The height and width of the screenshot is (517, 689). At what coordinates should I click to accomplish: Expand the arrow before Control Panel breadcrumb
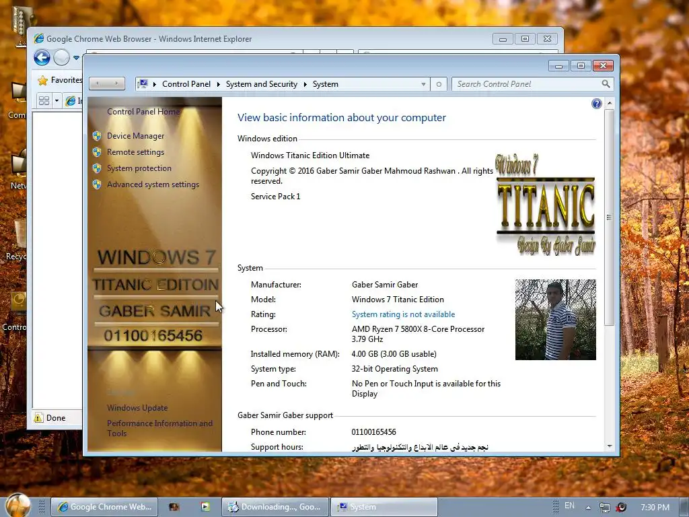click(155, 84)
